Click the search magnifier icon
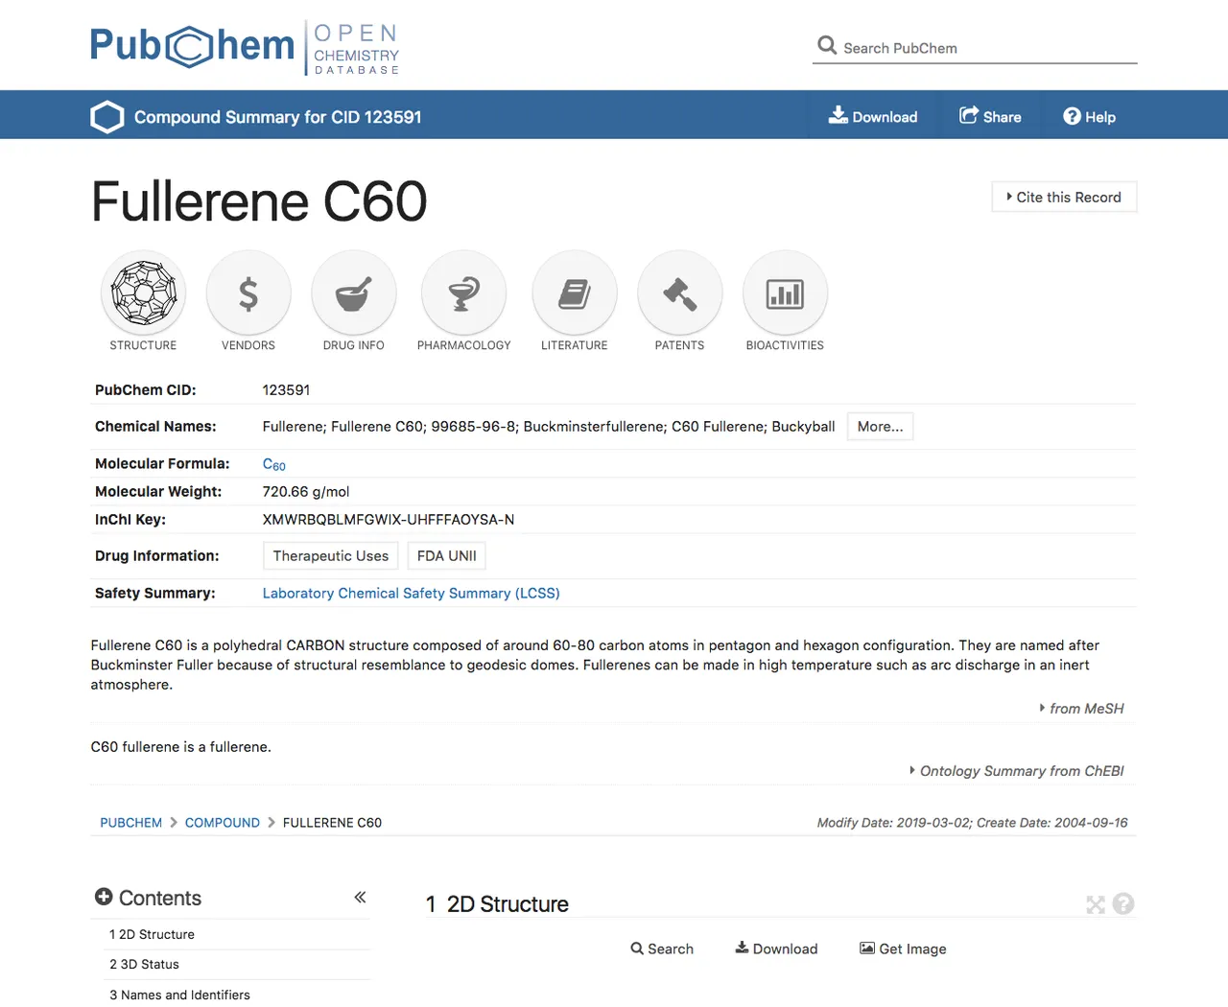Screen dimensions: 1228x1007 pyautogui.click(x=827, y=45)
